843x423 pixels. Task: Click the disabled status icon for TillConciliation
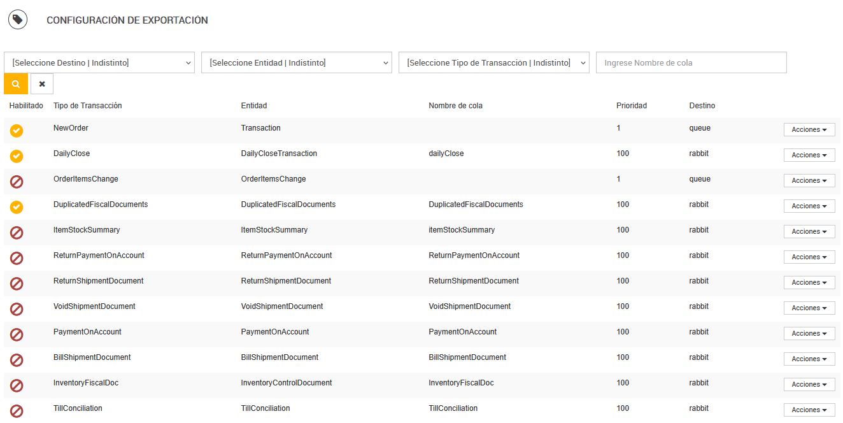tap(17, 411)
